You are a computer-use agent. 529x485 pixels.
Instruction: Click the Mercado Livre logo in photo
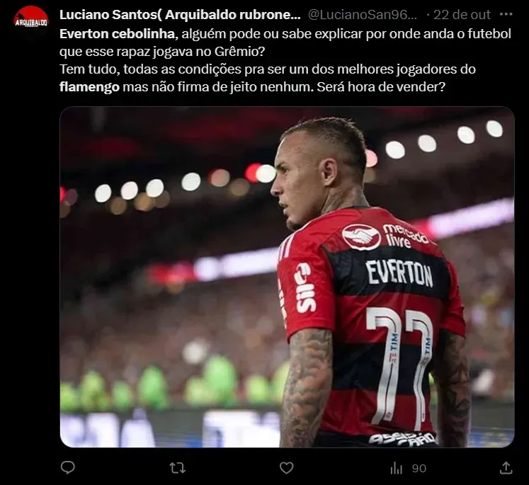[x=385, y=236]
